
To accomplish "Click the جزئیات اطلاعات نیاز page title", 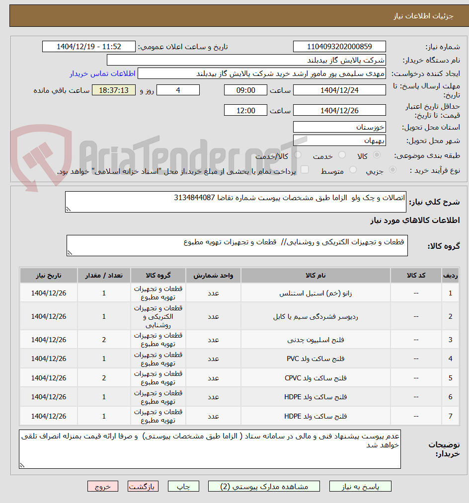I will pos(423,16).
